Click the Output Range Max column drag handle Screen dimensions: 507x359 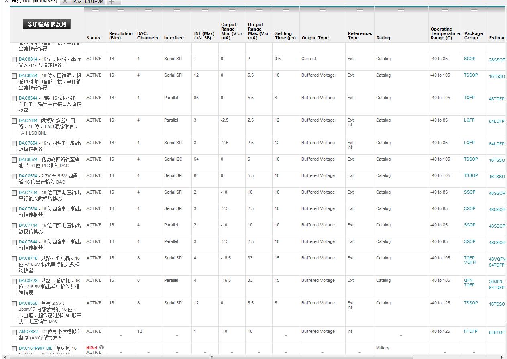pos(259,10)
